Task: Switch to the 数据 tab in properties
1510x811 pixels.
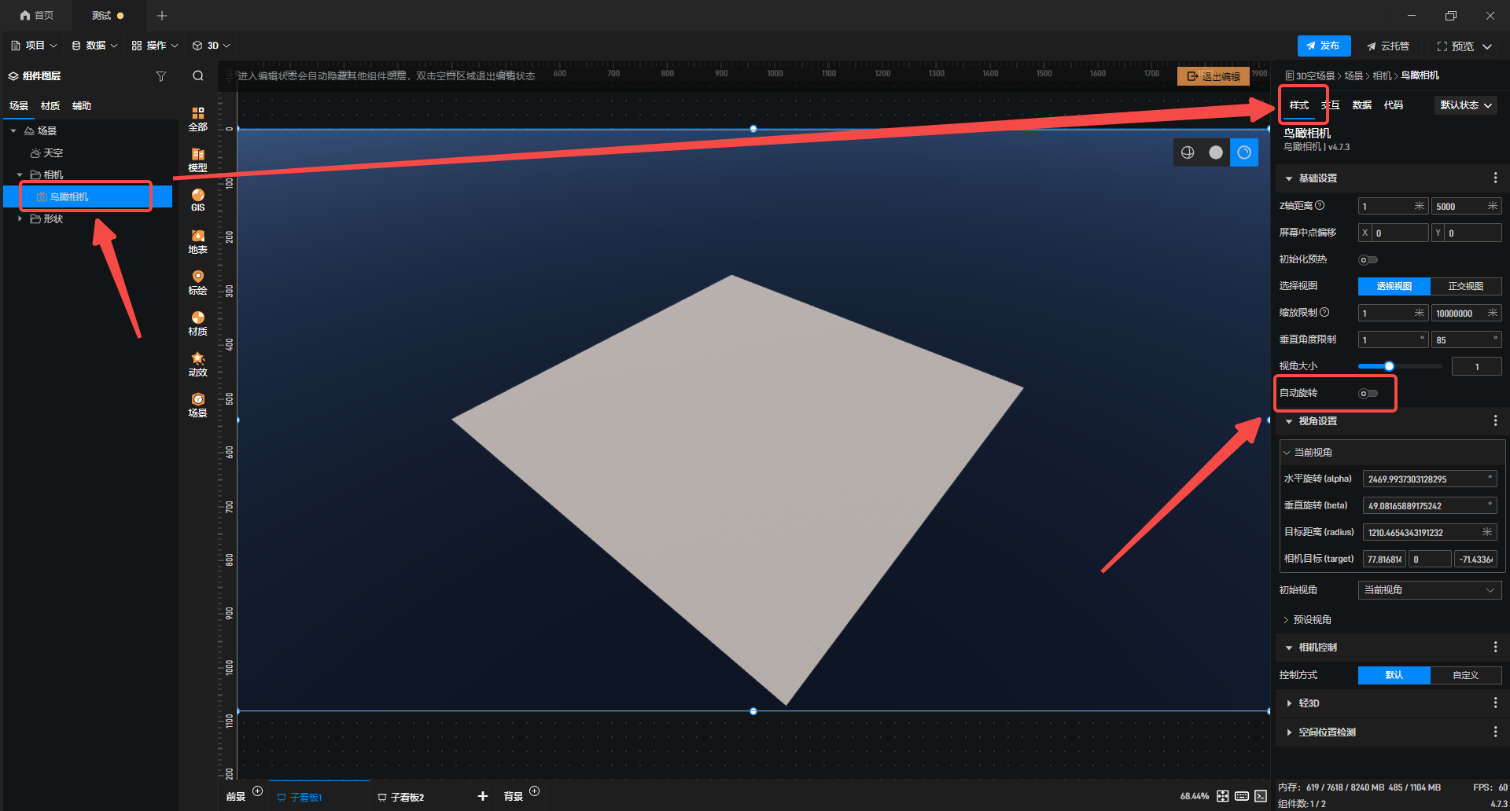Action: [1361, 105]
